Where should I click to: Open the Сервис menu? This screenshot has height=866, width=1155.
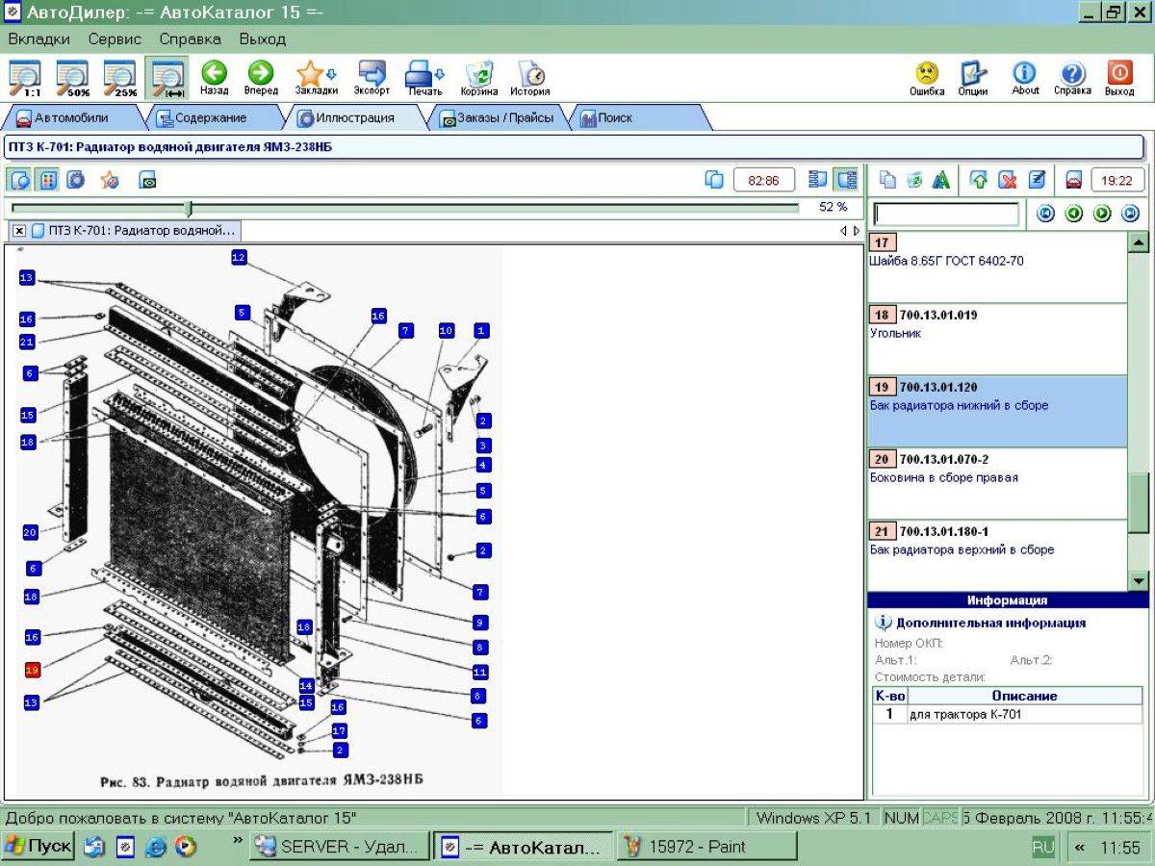tap(115, 39)
